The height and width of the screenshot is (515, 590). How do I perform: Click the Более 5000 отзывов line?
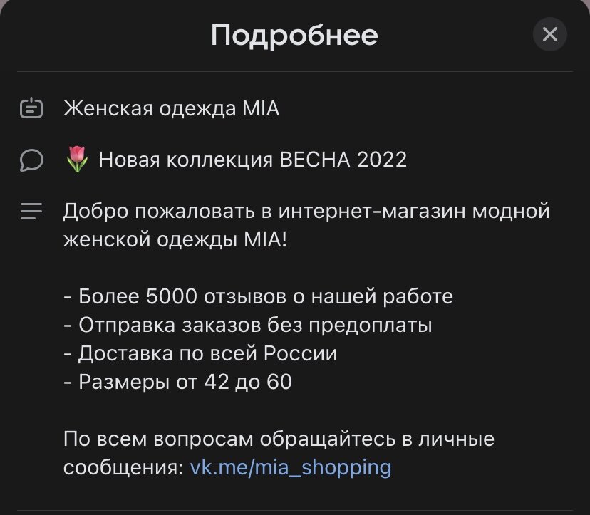point(259,296)
